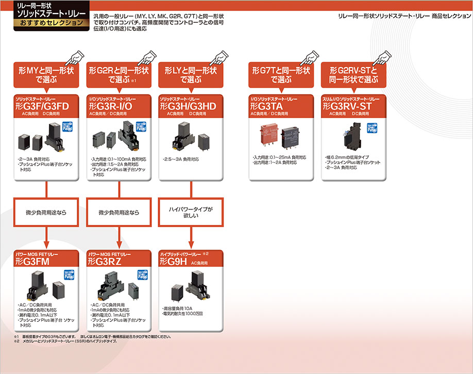473x374 pixels.
Task: Click 2~3A 負荷対応 in the G3F/G3FD card
Action: 34,159
